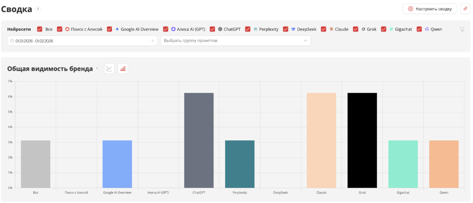Toggle the Qwen checkbox
The image size is (473, 203).
point(419,29)
